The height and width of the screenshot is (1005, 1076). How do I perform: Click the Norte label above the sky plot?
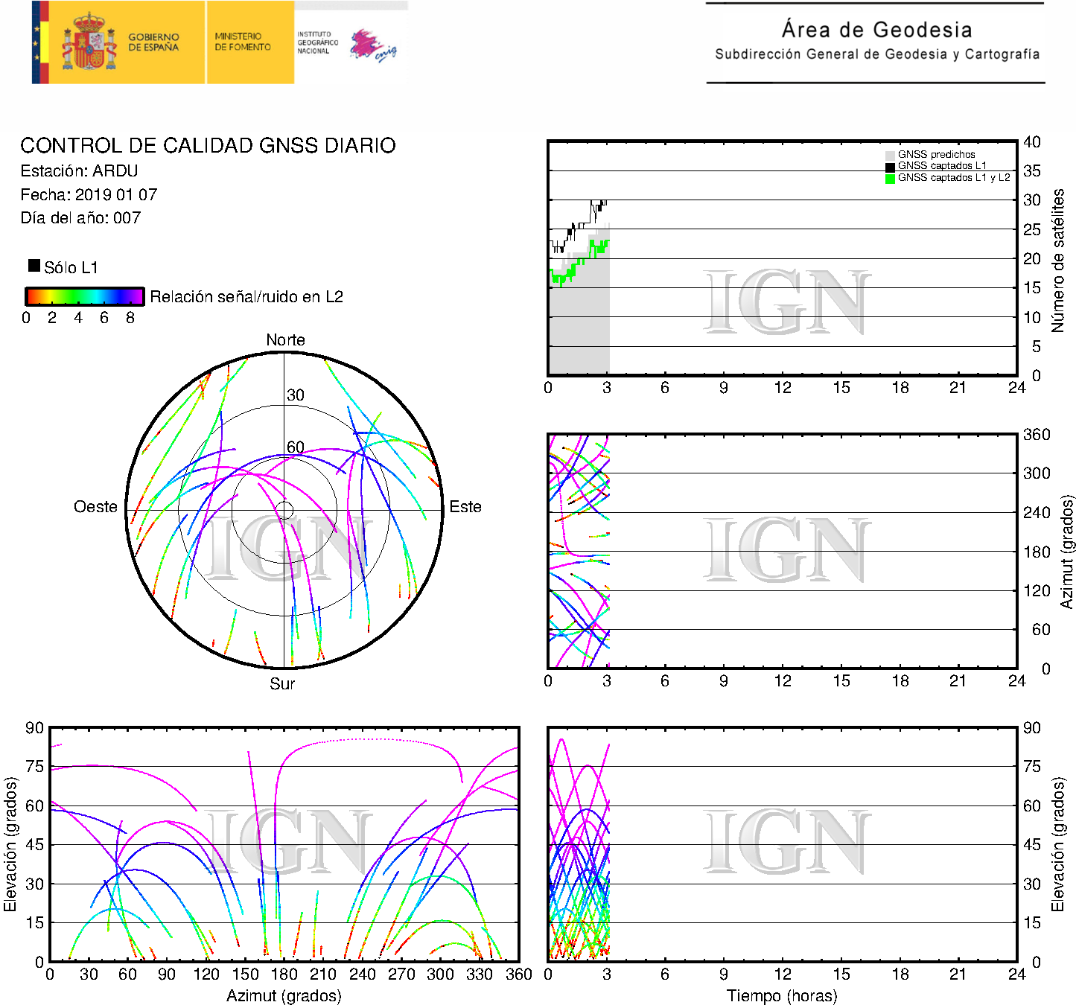[285, 340]
